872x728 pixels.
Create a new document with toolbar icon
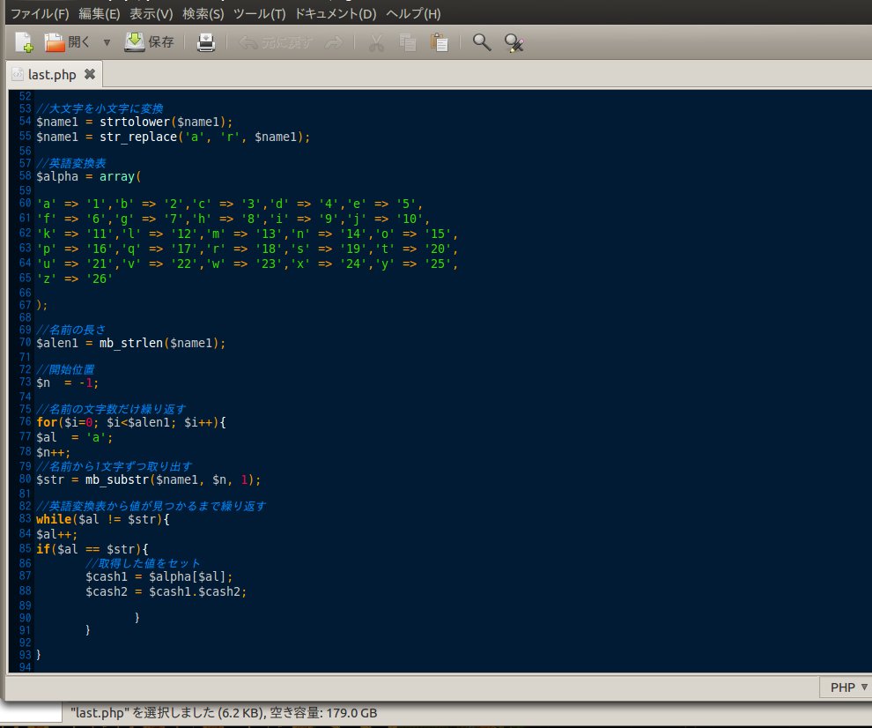(24, 42)
